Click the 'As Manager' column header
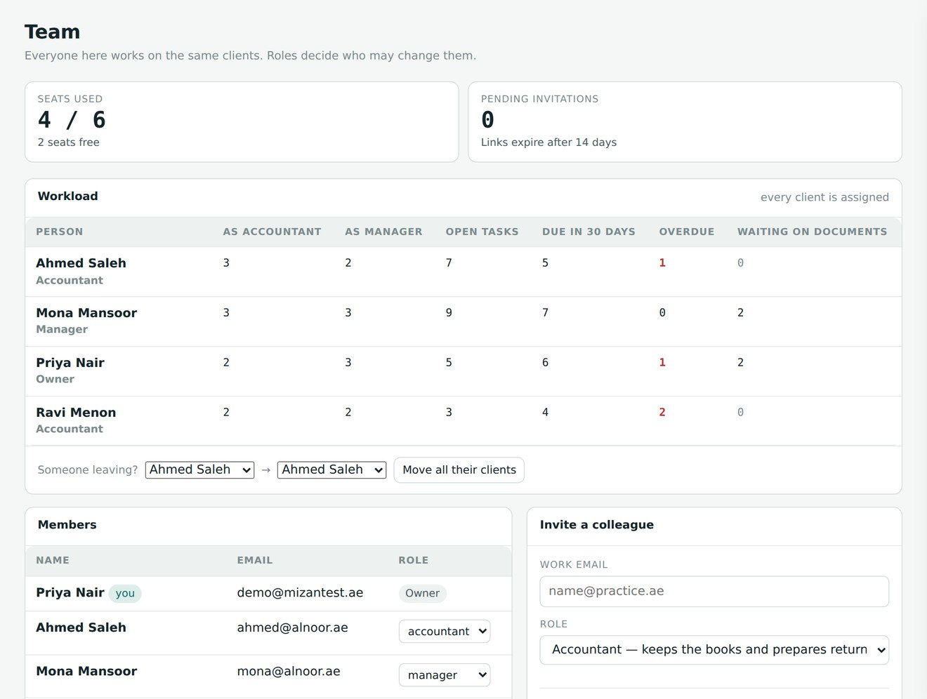Image resolution: width=927 pixels, height=699 pixels. tap(383, 232)
